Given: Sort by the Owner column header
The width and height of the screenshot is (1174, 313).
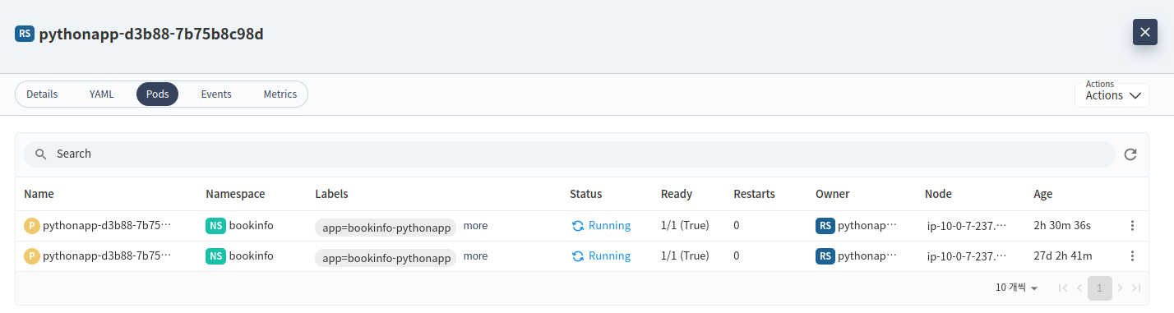Looking at the screenshot, I should point(833,194).
